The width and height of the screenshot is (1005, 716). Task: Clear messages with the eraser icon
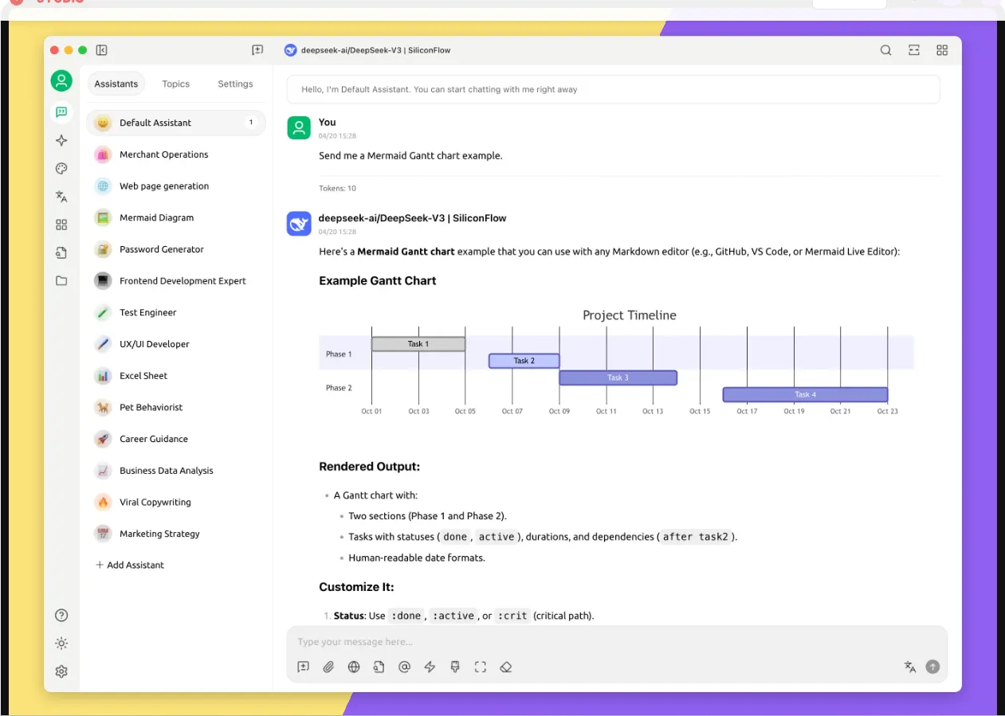pyautogui.click(x=505, y=667)
